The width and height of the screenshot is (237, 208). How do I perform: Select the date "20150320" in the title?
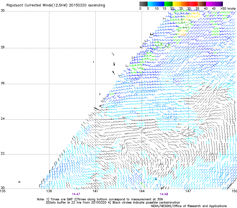tap(78, 5)
